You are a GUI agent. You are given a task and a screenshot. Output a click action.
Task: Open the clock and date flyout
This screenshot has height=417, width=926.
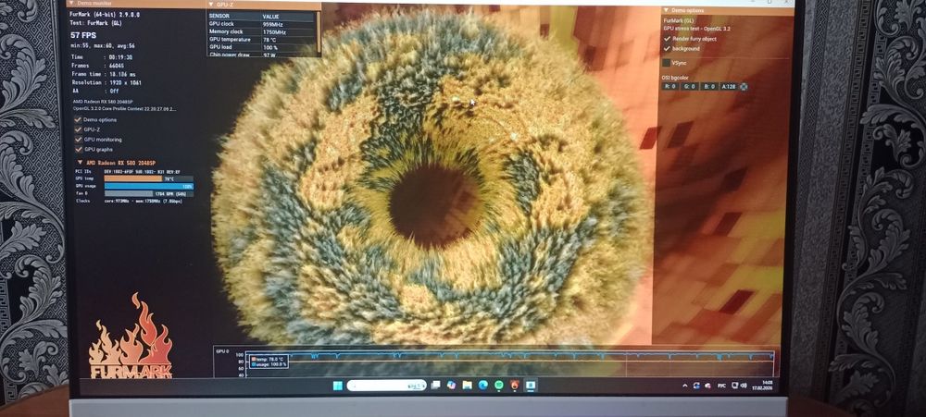(x=764, y=386)
